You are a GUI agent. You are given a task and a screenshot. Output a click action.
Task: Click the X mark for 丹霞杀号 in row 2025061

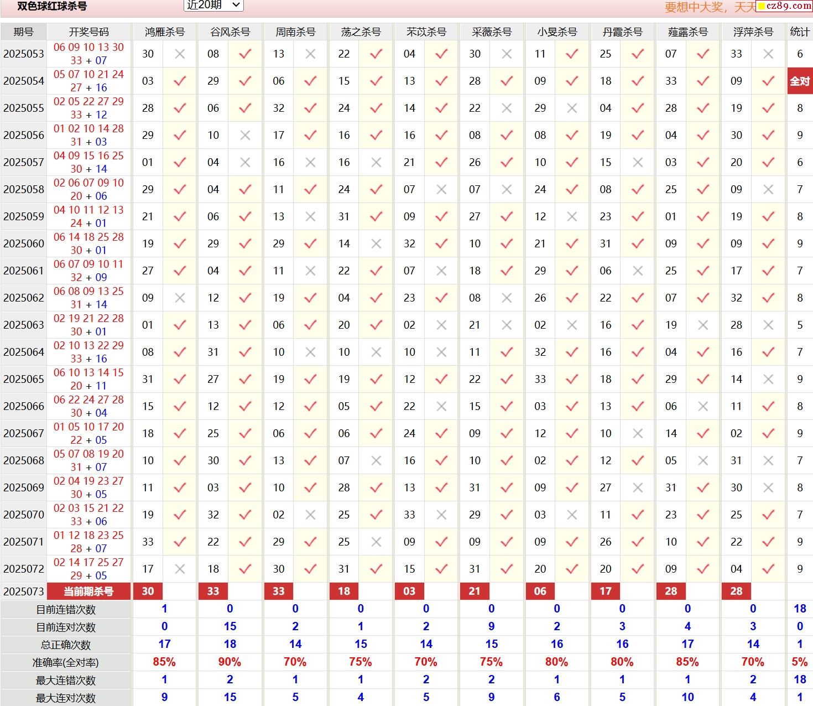(638, 271)
